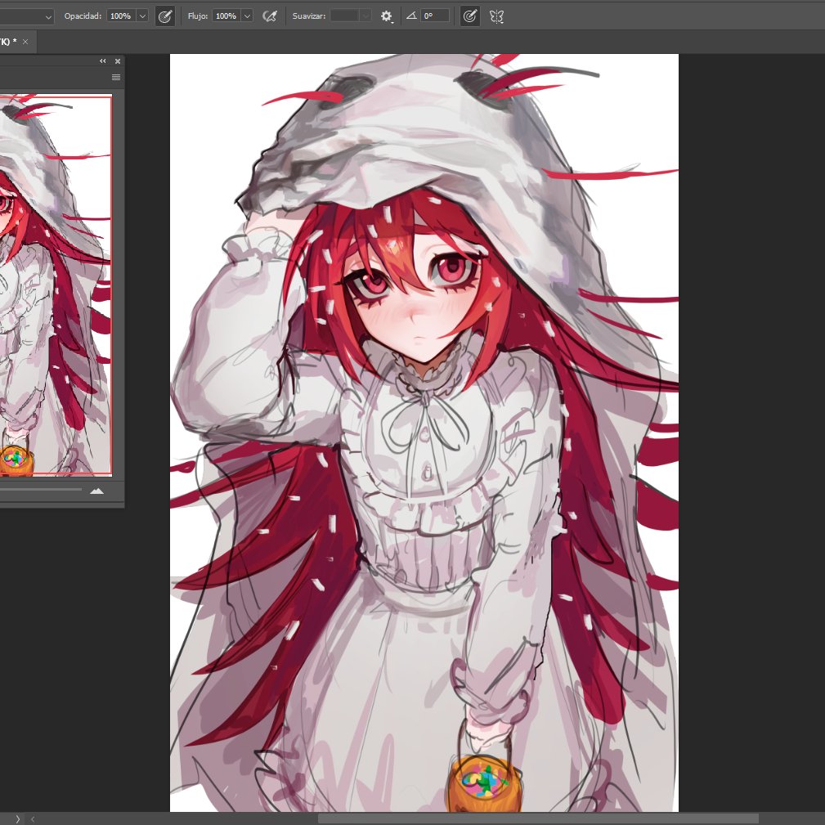Image resolution: width=825 pixels, height=825 pixels.
Task: Click the navigator zoom slider track
Action: 41,489
